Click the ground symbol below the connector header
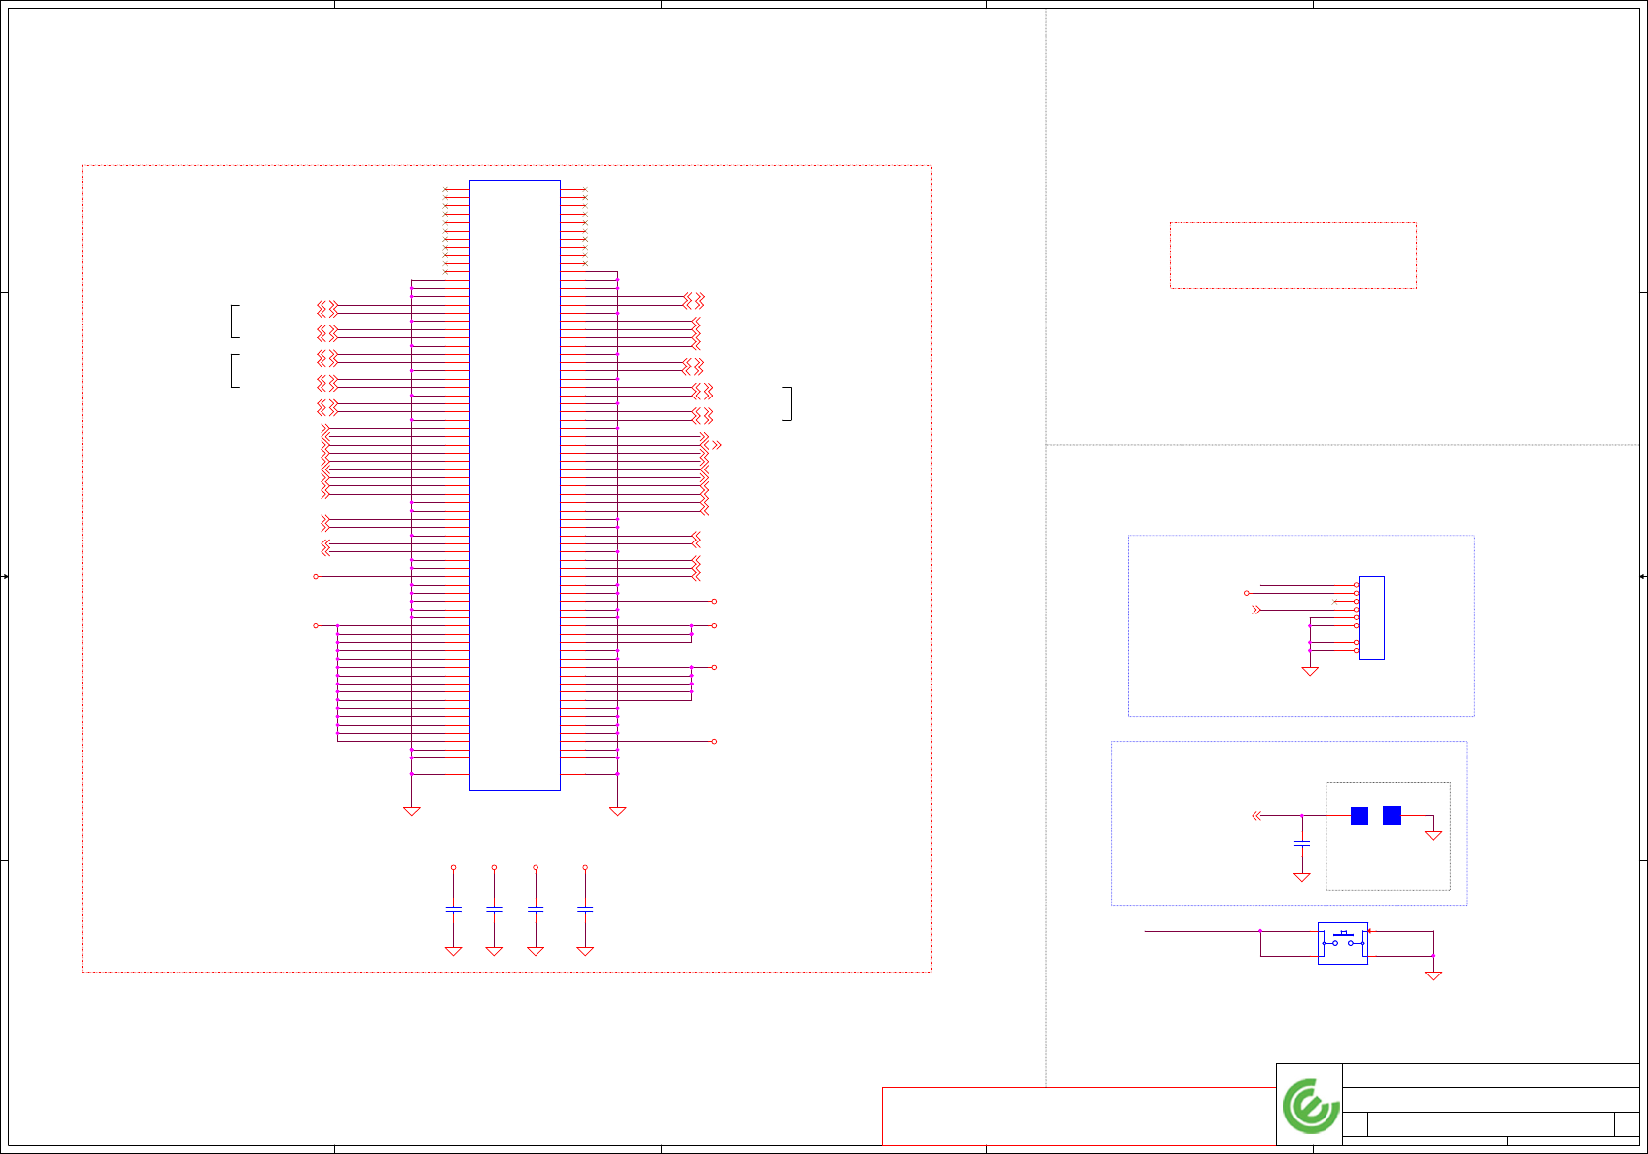This screenshot has width=1648, height=1154. click(1310, 671)
